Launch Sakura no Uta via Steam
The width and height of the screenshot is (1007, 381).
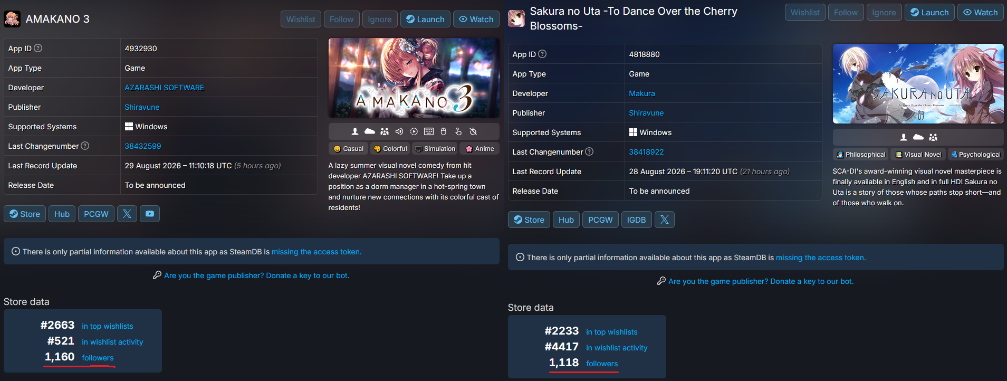(929, 12)
